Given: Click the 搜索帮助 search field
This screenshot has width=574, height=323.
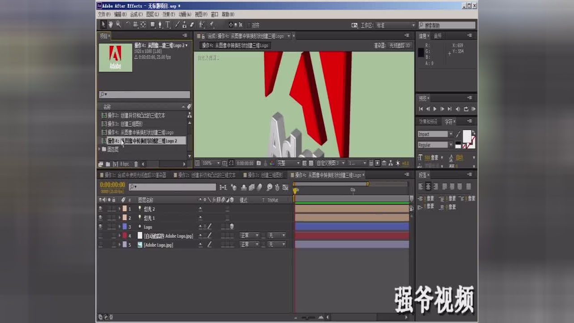Looking at the screenshot, I should pos(447,25).
